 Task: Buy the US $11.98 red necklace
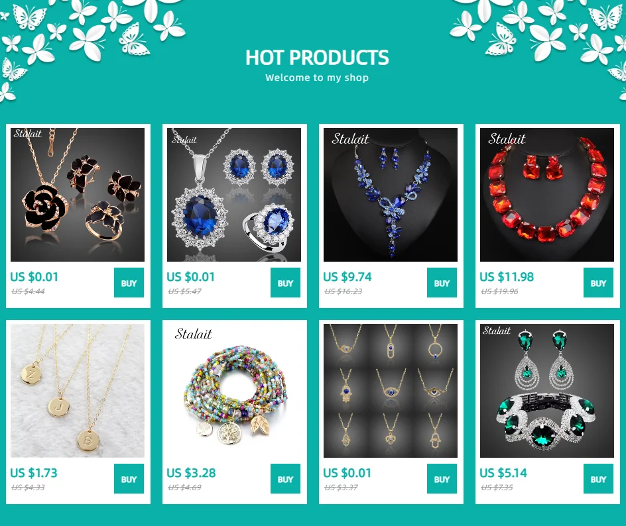point(598,283)
